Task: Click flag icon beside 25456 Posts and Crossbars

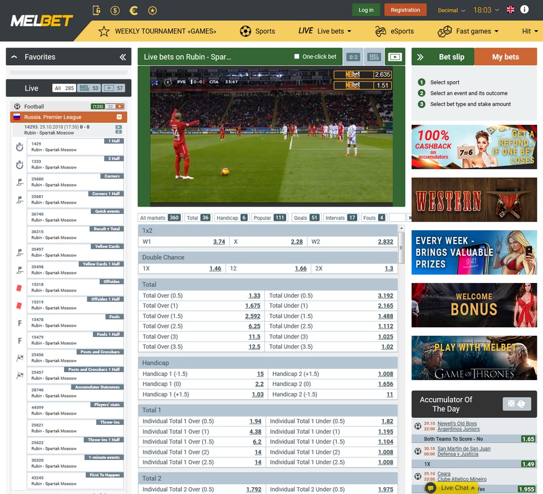Action: 20,358
